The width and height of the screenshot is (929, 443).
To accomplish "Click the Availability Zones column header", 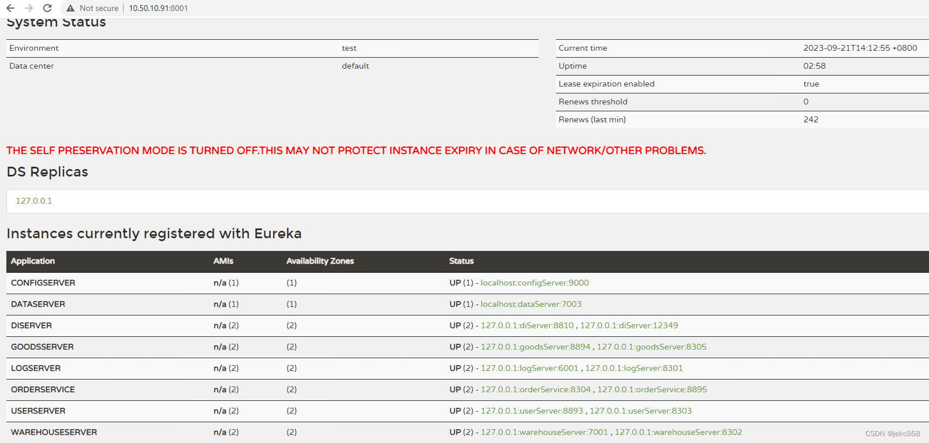I will tap(320, 261).
